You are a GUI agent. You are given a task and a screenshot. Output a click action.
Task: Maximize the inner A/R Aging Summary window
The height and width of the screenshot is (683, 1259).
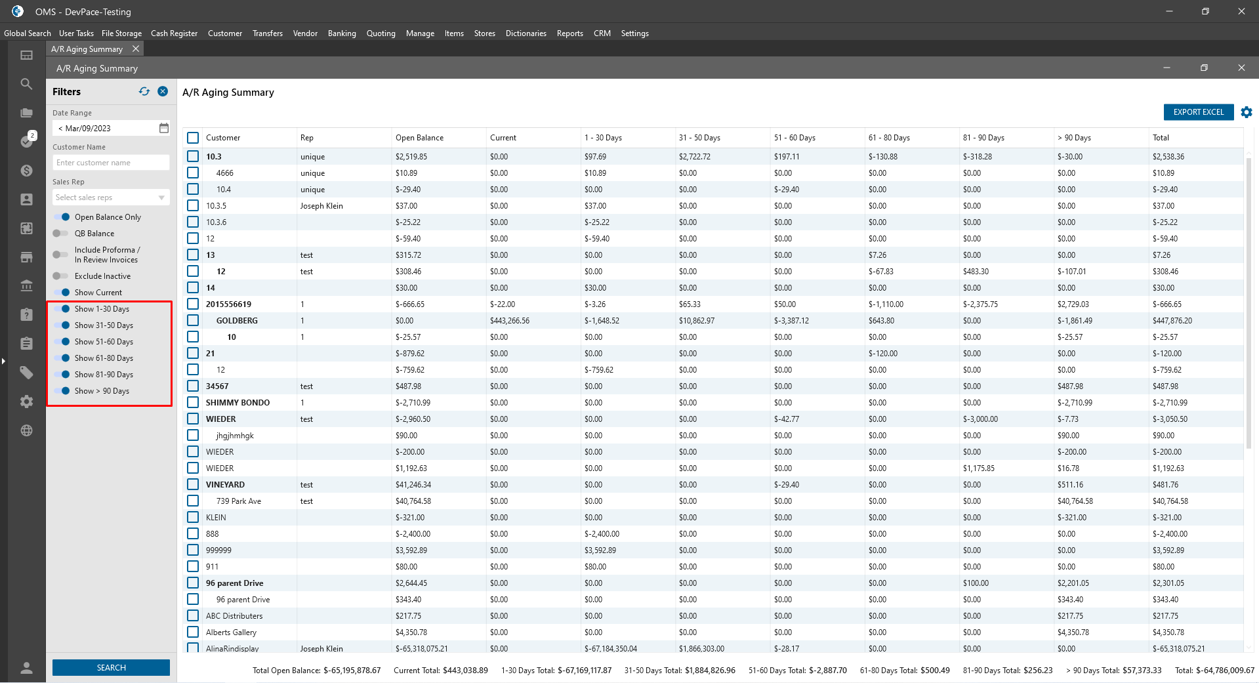(1204, 68)
